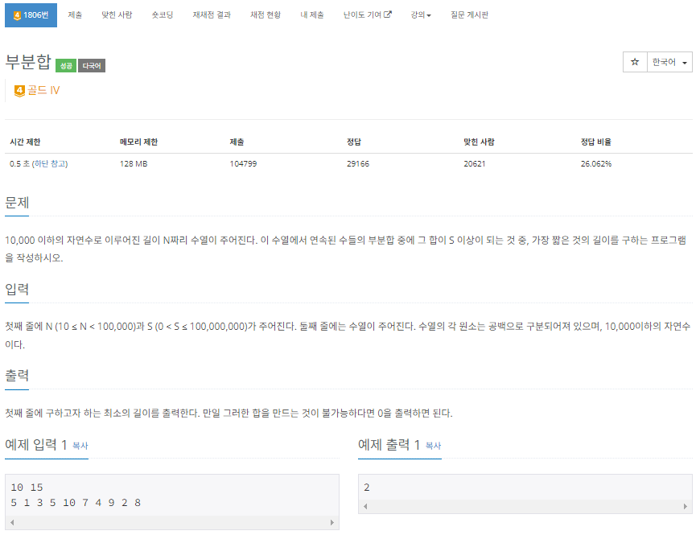Open the 맞힌 사람 tab
This screenshot has width=700, height=535.
(117, 15)
